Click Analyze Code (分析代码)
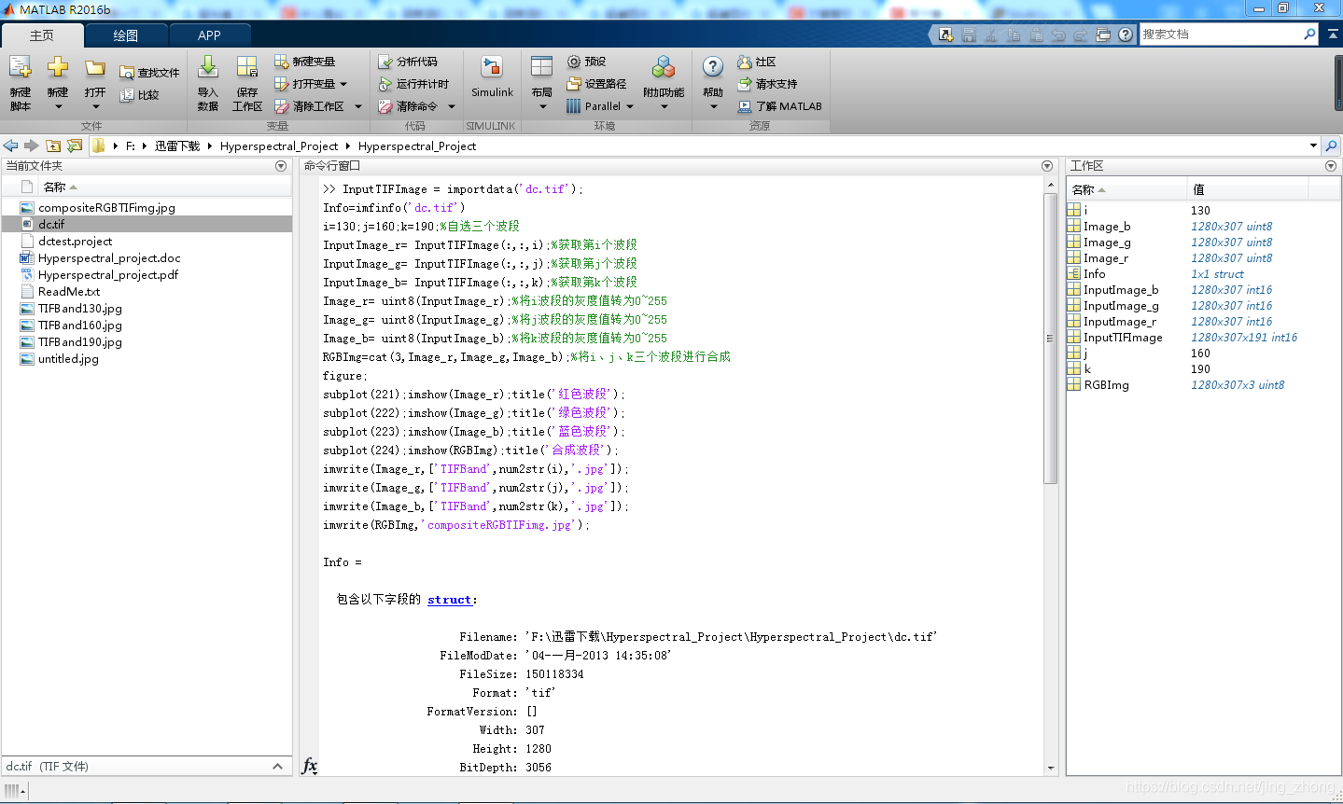1343x804 pixels. tap(408, 62)
